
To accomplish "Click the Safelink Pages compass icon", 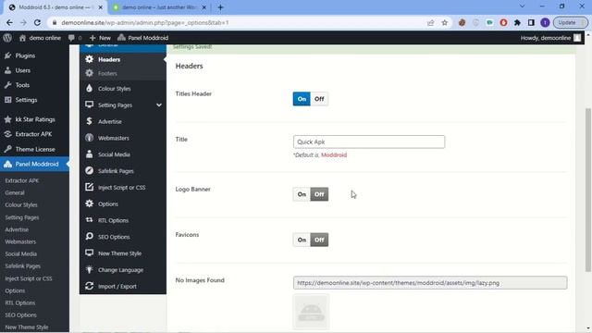I will [x=89, y=170].
